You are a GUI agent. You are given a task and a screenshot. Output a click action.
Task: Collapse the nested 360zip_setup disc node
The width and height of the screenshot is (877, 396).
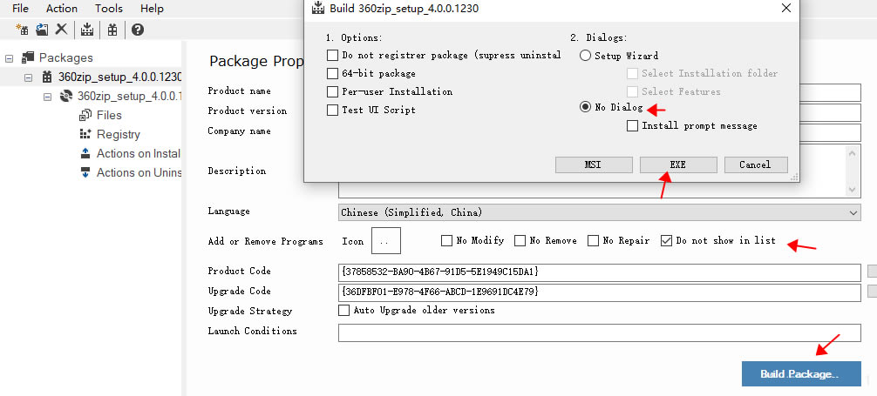48,96
